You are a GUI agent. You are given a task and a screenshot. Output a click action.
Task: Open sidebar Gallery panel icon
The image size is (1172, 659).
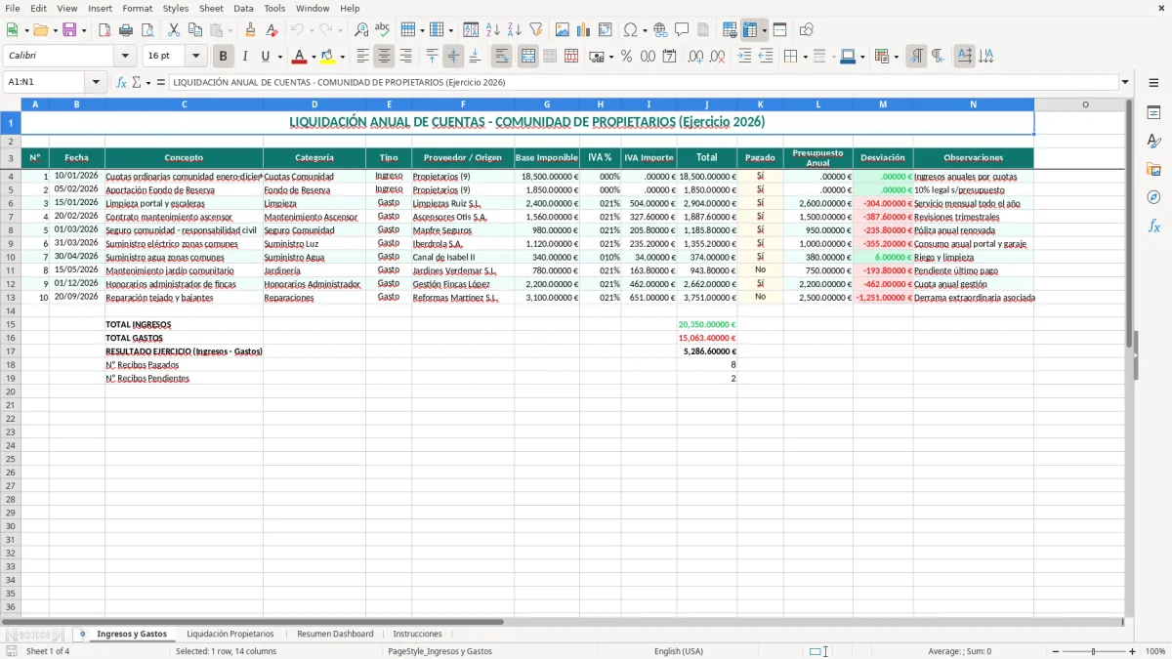[1153, 169]
